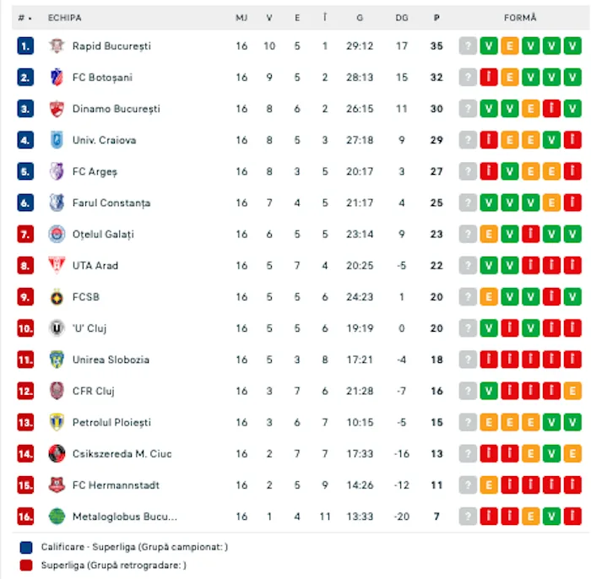This screenshot has width=591, height=579.
Task: Click Rapid București's upcoming match '?' badge
Action: pyautogui.click(x=468, y=46)
